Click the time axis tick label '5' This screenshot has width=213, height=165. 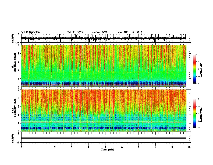pyautogui.click(x=105, y=147)
